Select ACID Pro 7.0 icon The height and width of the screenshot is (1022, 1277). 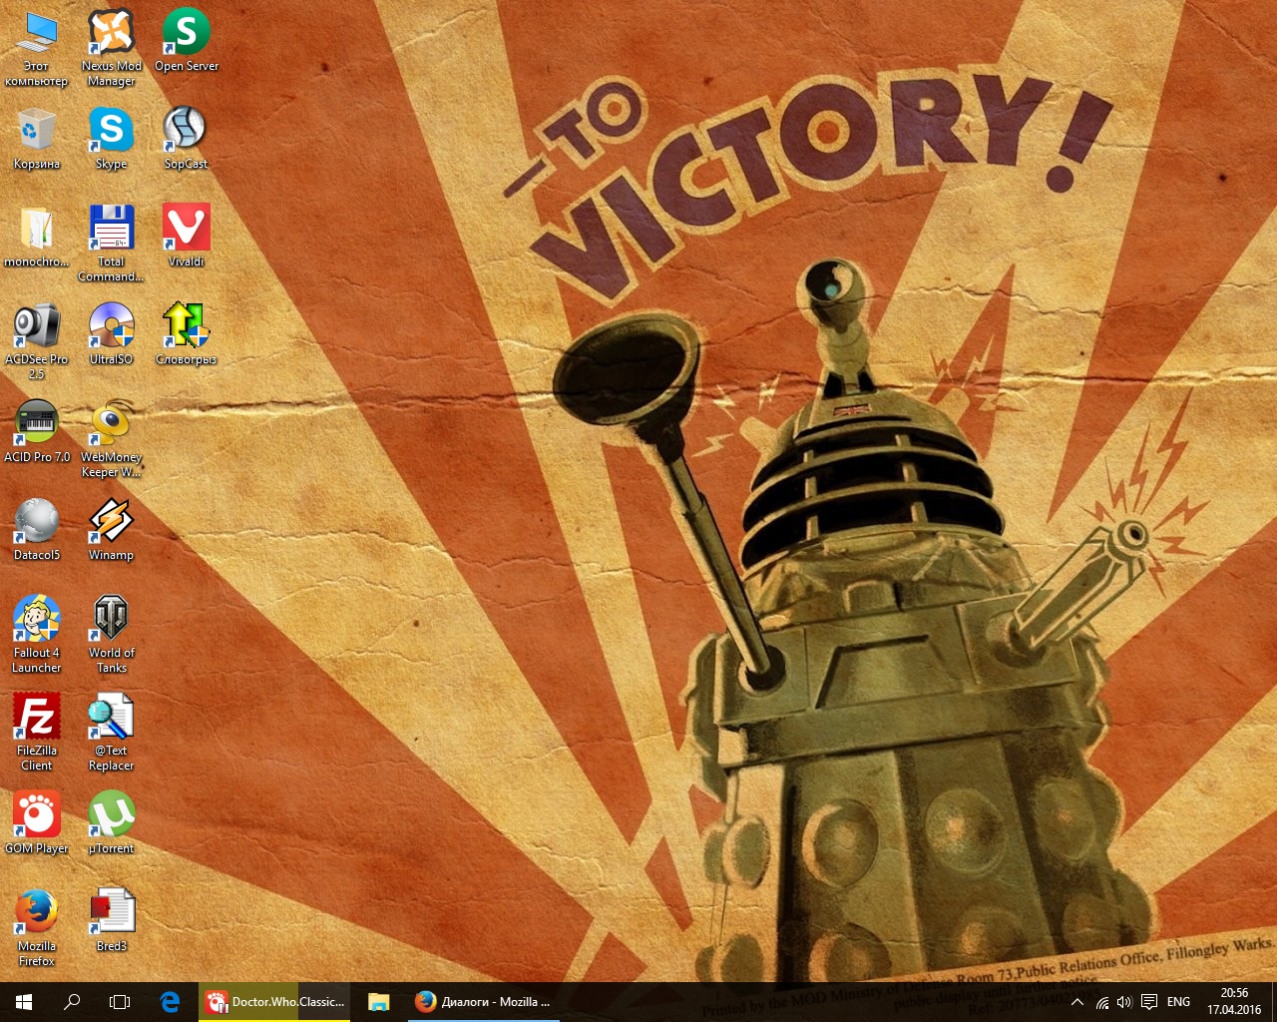point(37,432)
